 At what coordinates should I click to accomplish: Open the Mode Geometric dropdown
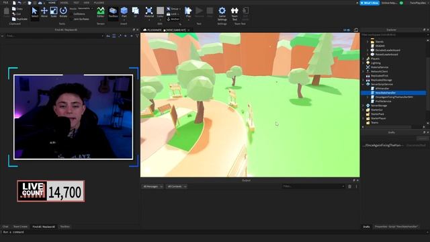pyautogui.click(x=85, y=9)
